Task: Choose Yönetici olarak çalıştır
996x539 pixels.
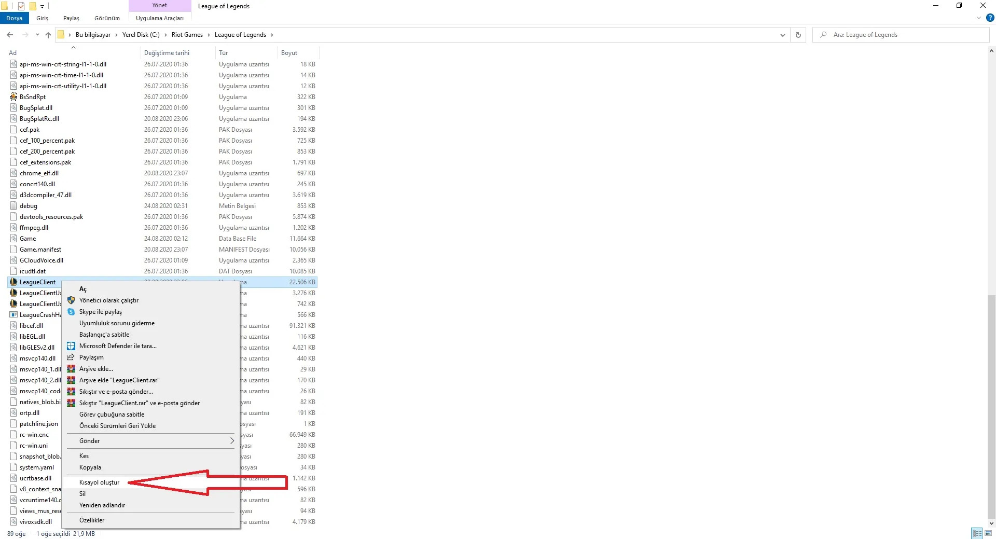Action: pos(109,300)
